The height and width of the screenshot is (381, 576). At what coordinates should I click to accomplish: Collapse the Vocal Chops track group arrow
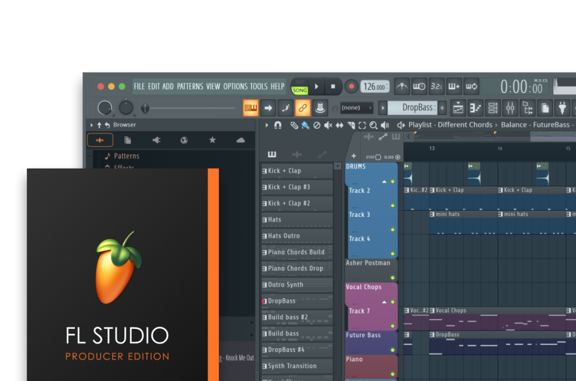tap(385, 302)
